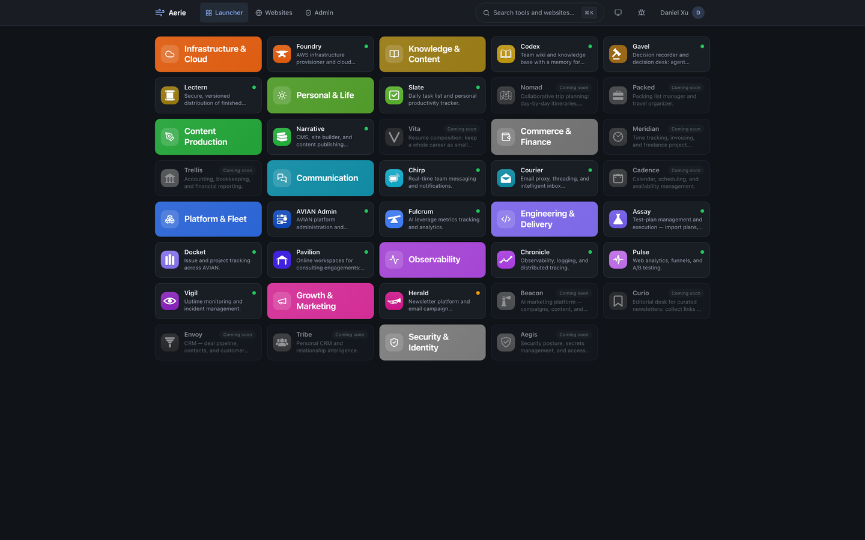The image size is (865, 540).
Task: Open the Docket bars icon
Action: click(x=170, y=260)
